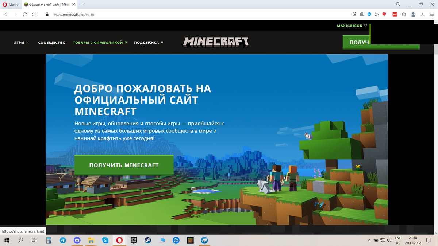The width and height of the screenshot is (438, 246).
Task: Launch Calculator from taskbar
Action: 49,240
